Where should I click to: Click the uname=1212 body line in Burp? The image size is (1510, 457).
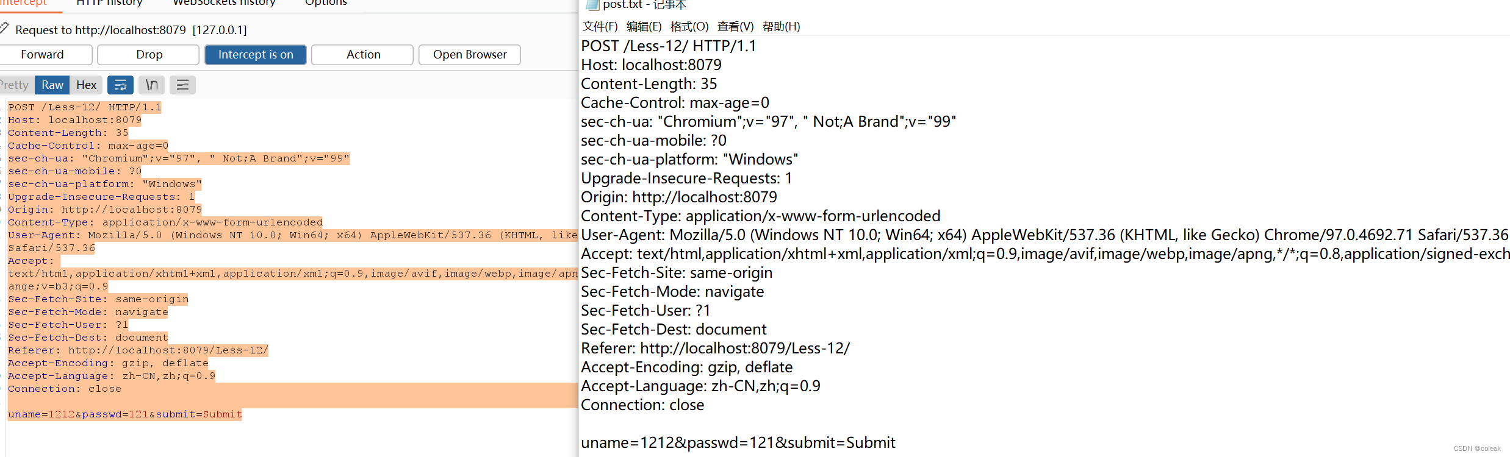[x=125, y=414]
